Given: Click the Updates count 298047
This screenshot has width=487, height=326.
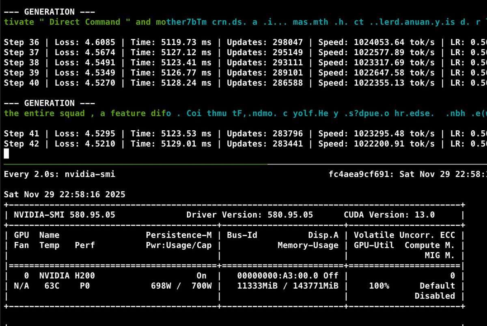Looking at the screenshot, I should click(287, 42).
